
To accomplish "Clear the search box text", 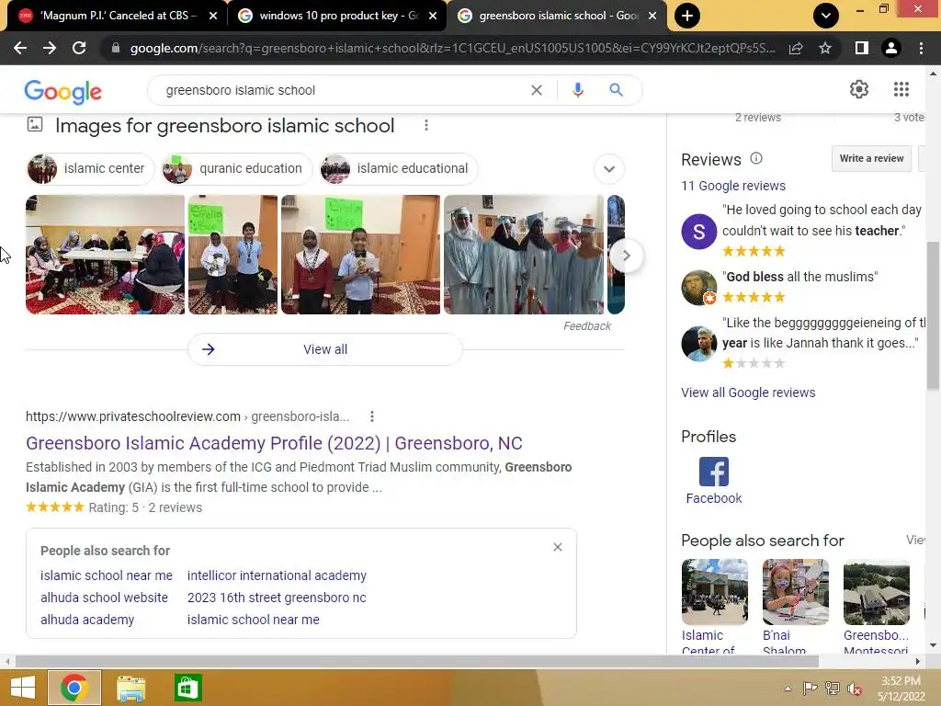I will tap(537, 90).
